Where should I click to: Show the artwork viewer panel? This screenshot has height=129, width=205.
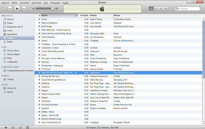[28, 127]
